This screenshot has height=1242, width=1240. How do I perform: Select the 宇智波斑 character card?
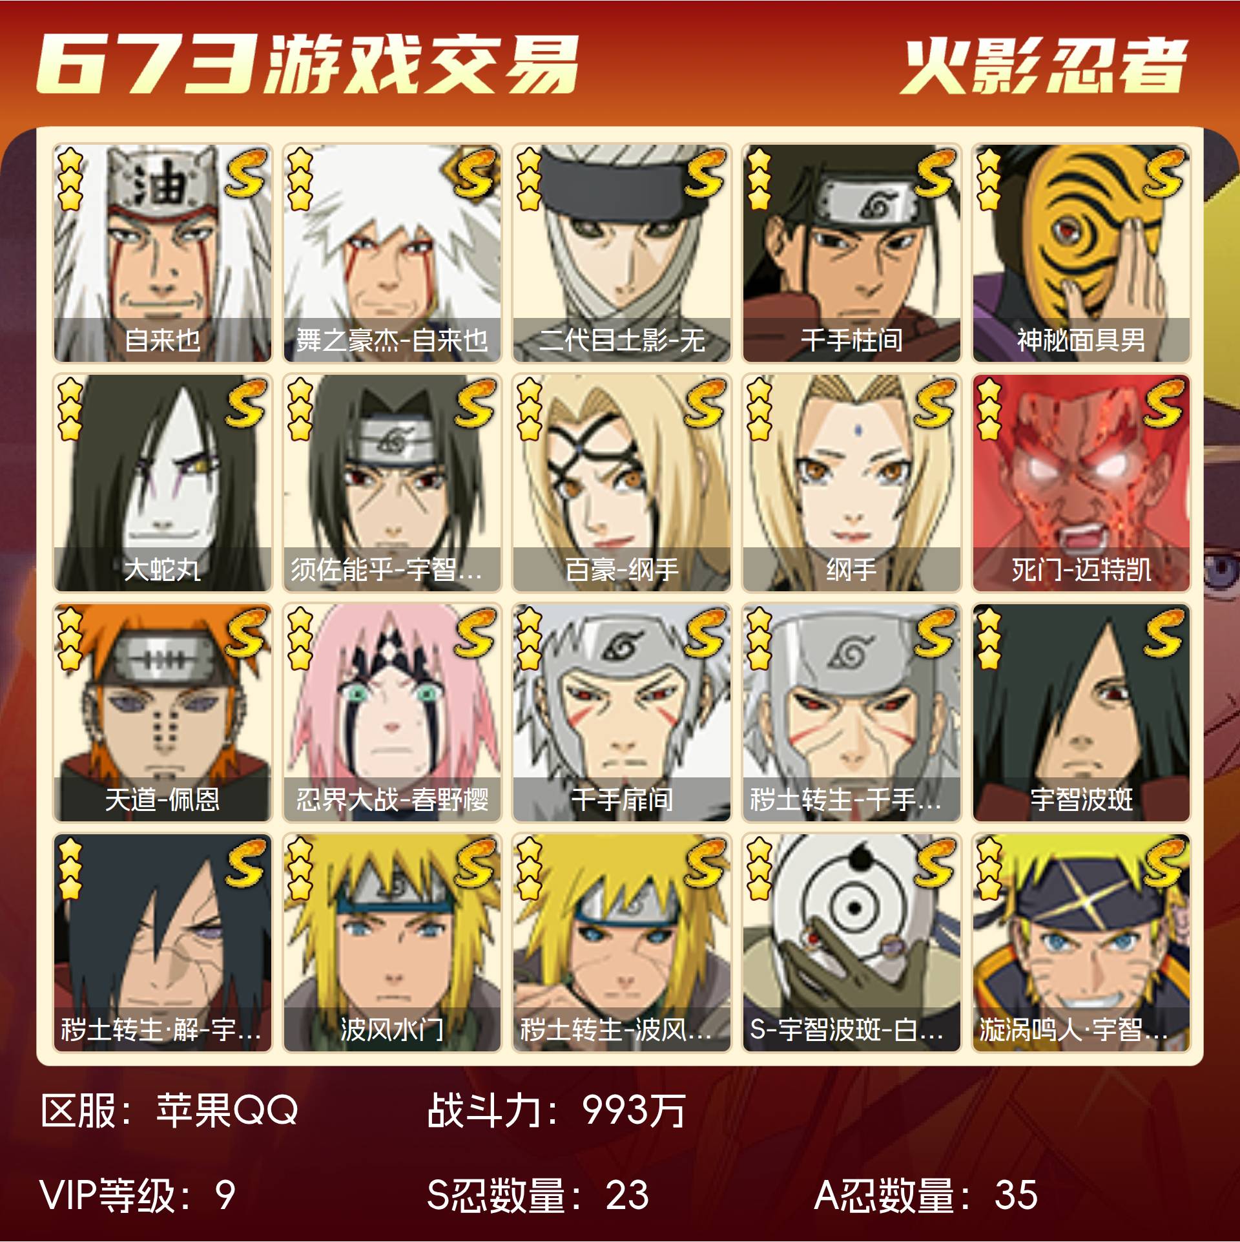tap(1082, 713)
